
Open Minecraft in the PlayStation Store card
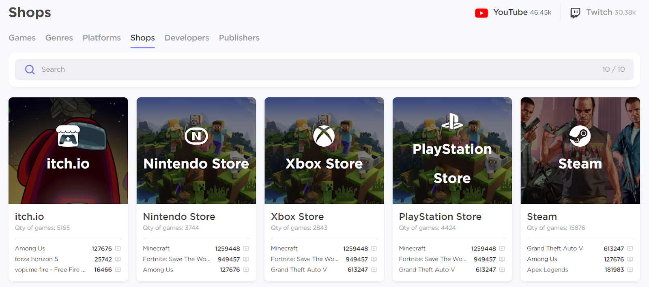coord(412,248)
